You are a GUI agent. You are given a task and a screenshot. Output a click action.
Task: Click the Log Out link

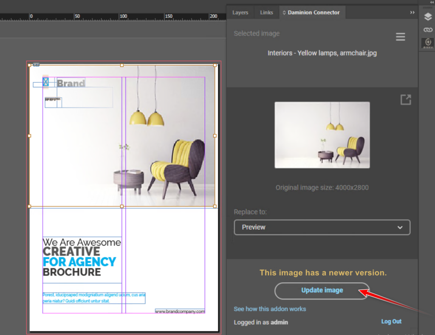391,321
